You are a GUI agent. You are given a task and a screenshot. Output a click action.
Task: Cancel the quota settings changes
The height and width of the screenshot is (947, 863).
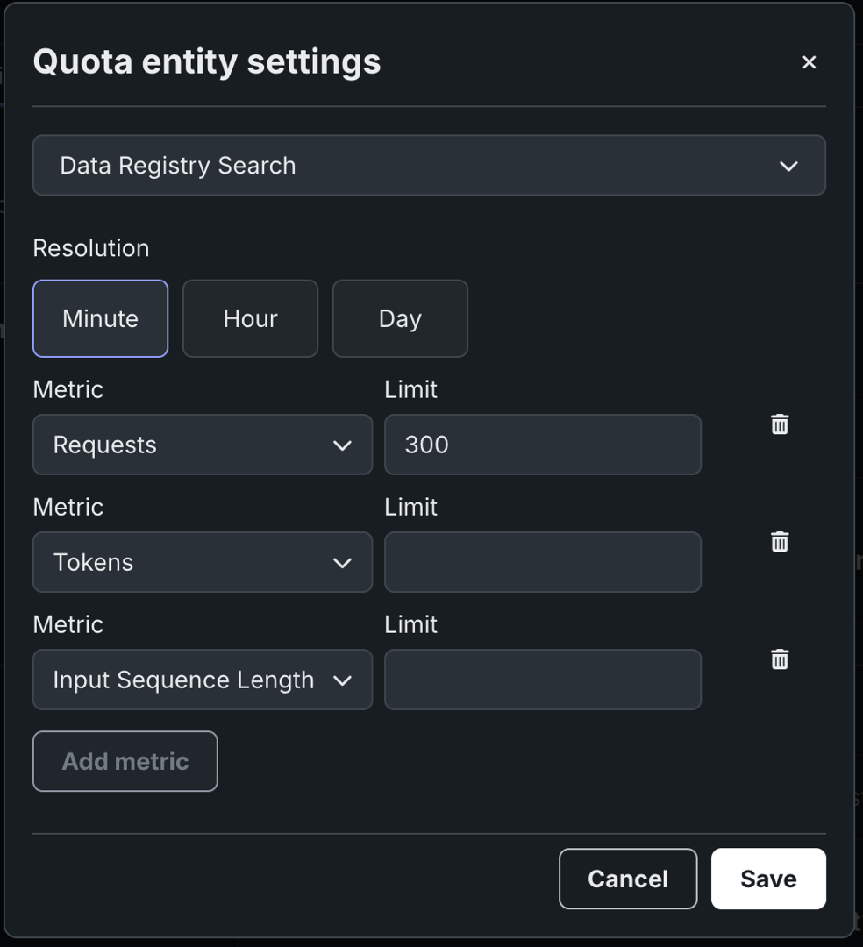tap(628, 879)
